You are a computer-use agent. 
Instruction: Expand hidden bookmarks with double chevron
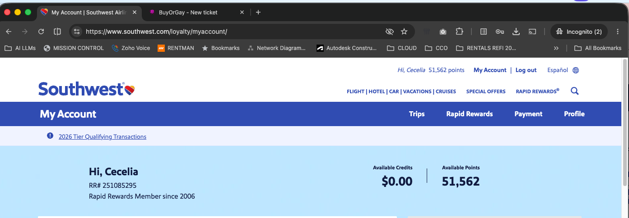(556, 48)
